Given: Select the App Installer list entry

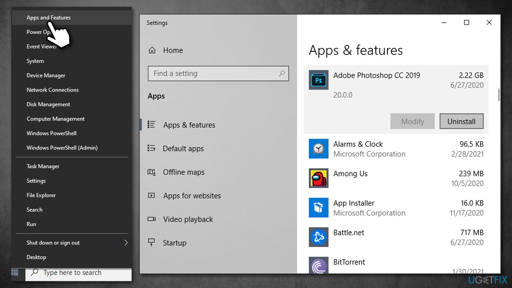Looking at the screenshot, I should [x=396, y=208].
